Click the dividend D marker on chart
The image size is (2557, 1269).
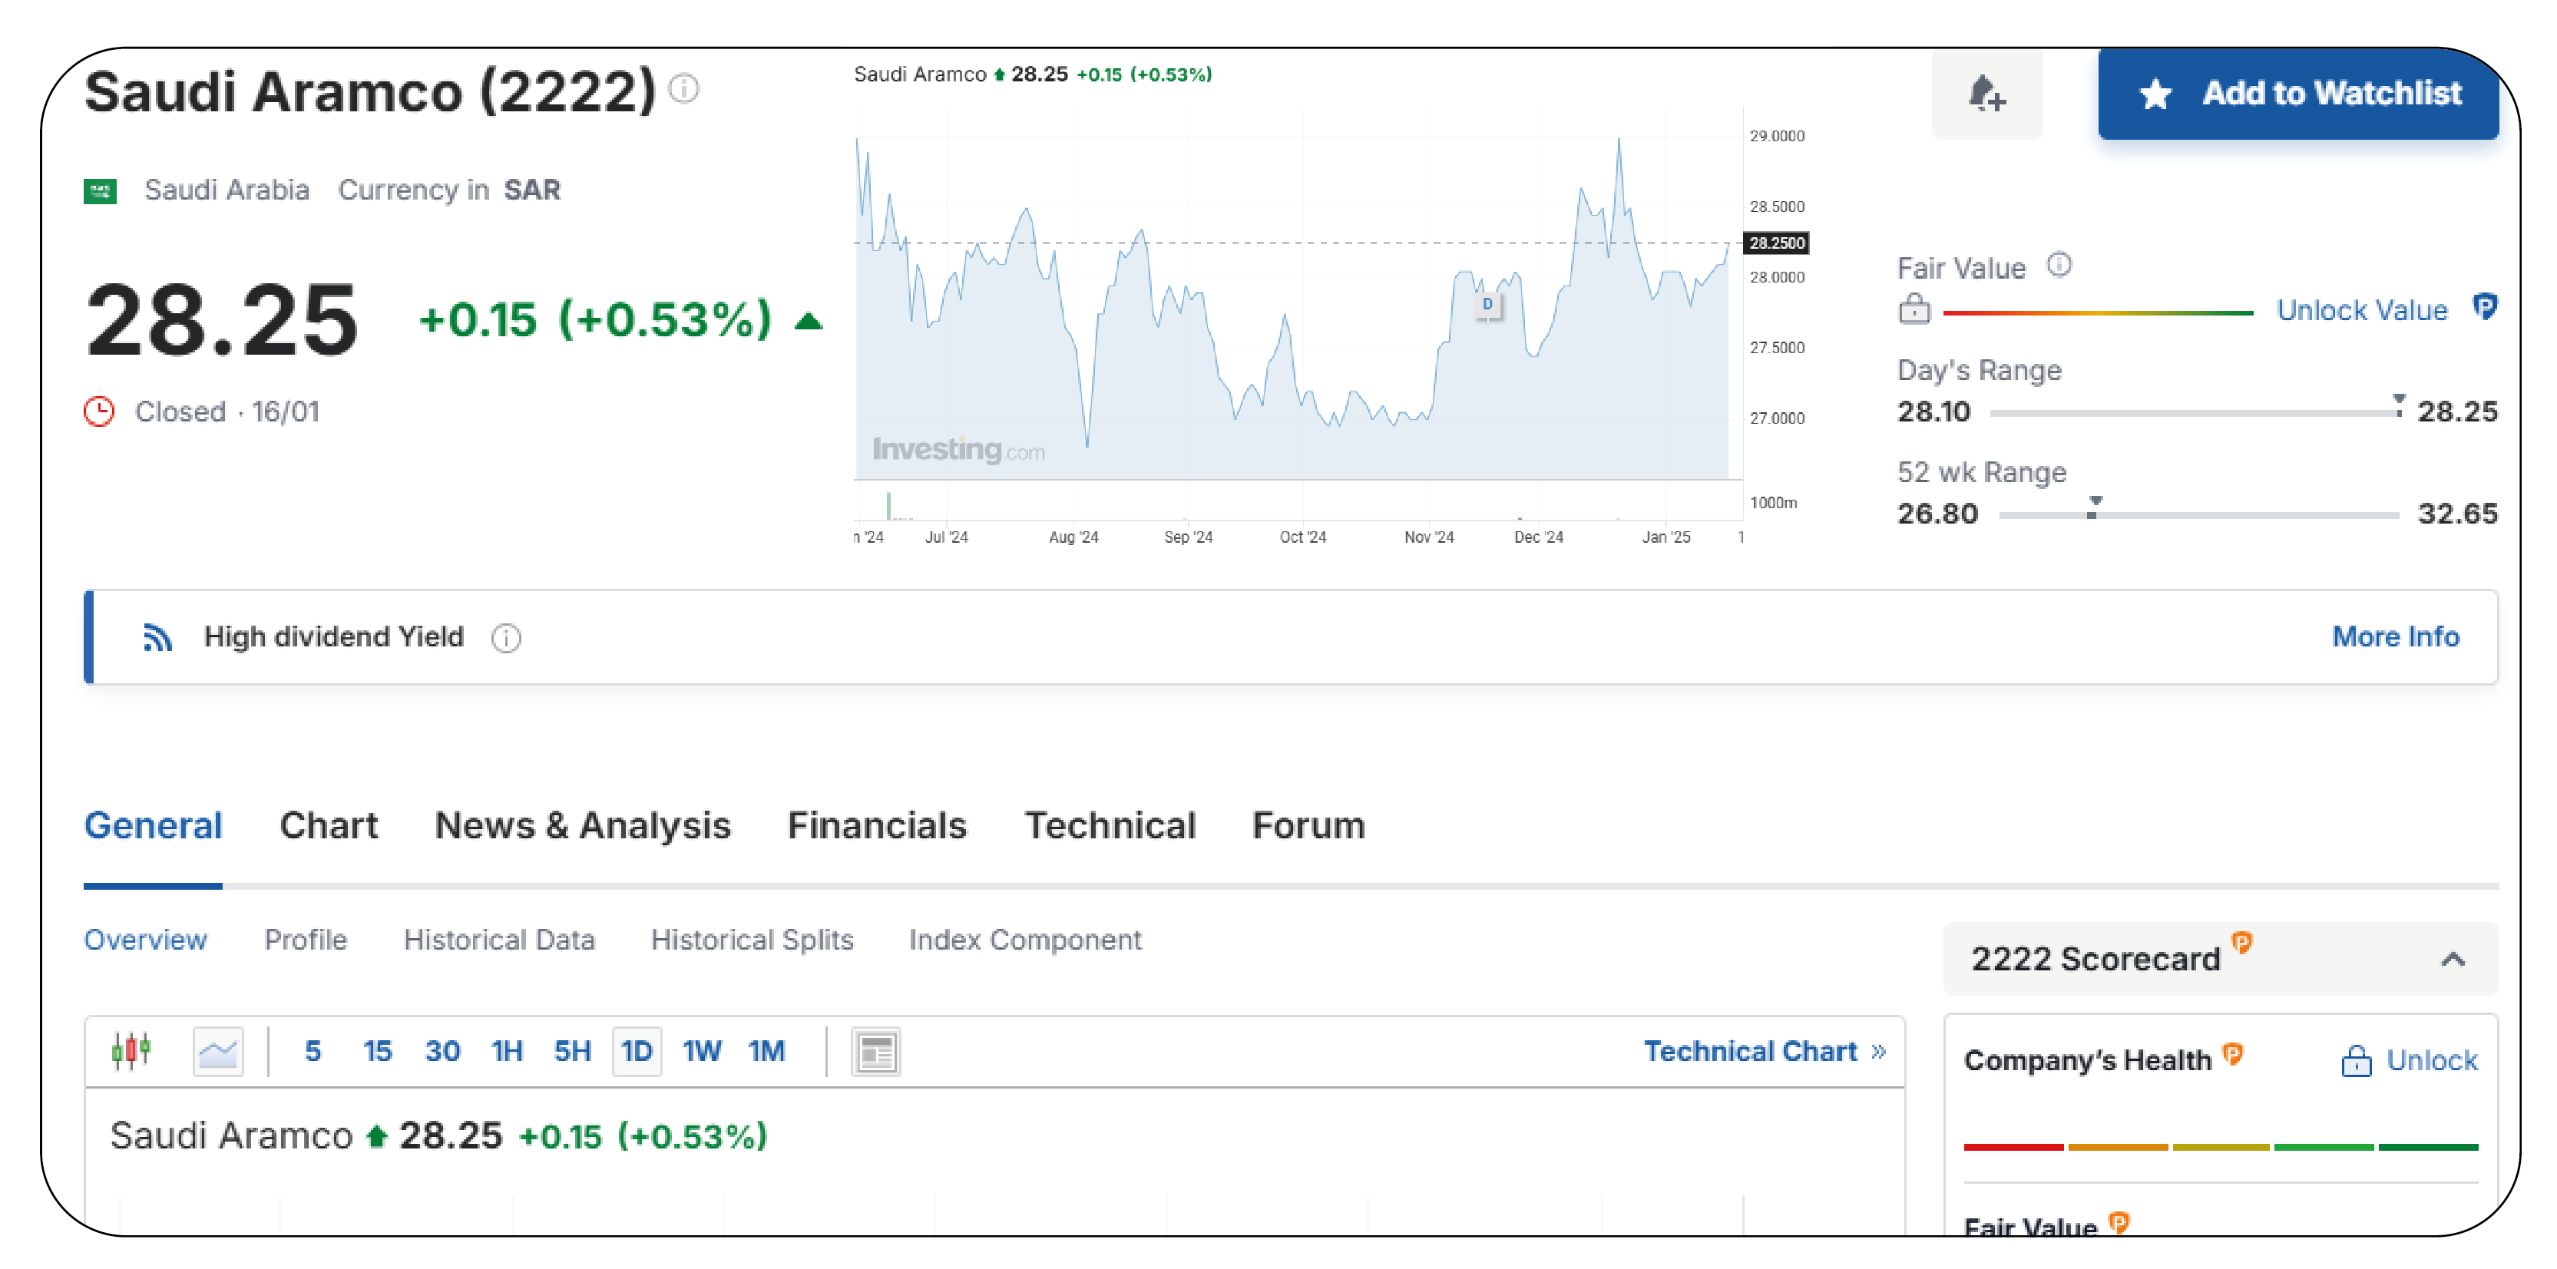pyautogui.click(x=1488, y=305)
